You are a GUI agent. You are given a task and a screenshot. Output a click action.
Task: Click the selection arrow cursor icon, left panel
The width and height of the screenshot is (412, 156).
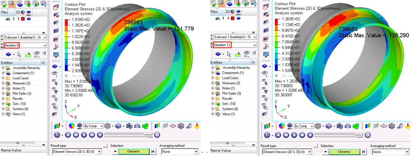(x=19, y=54)
